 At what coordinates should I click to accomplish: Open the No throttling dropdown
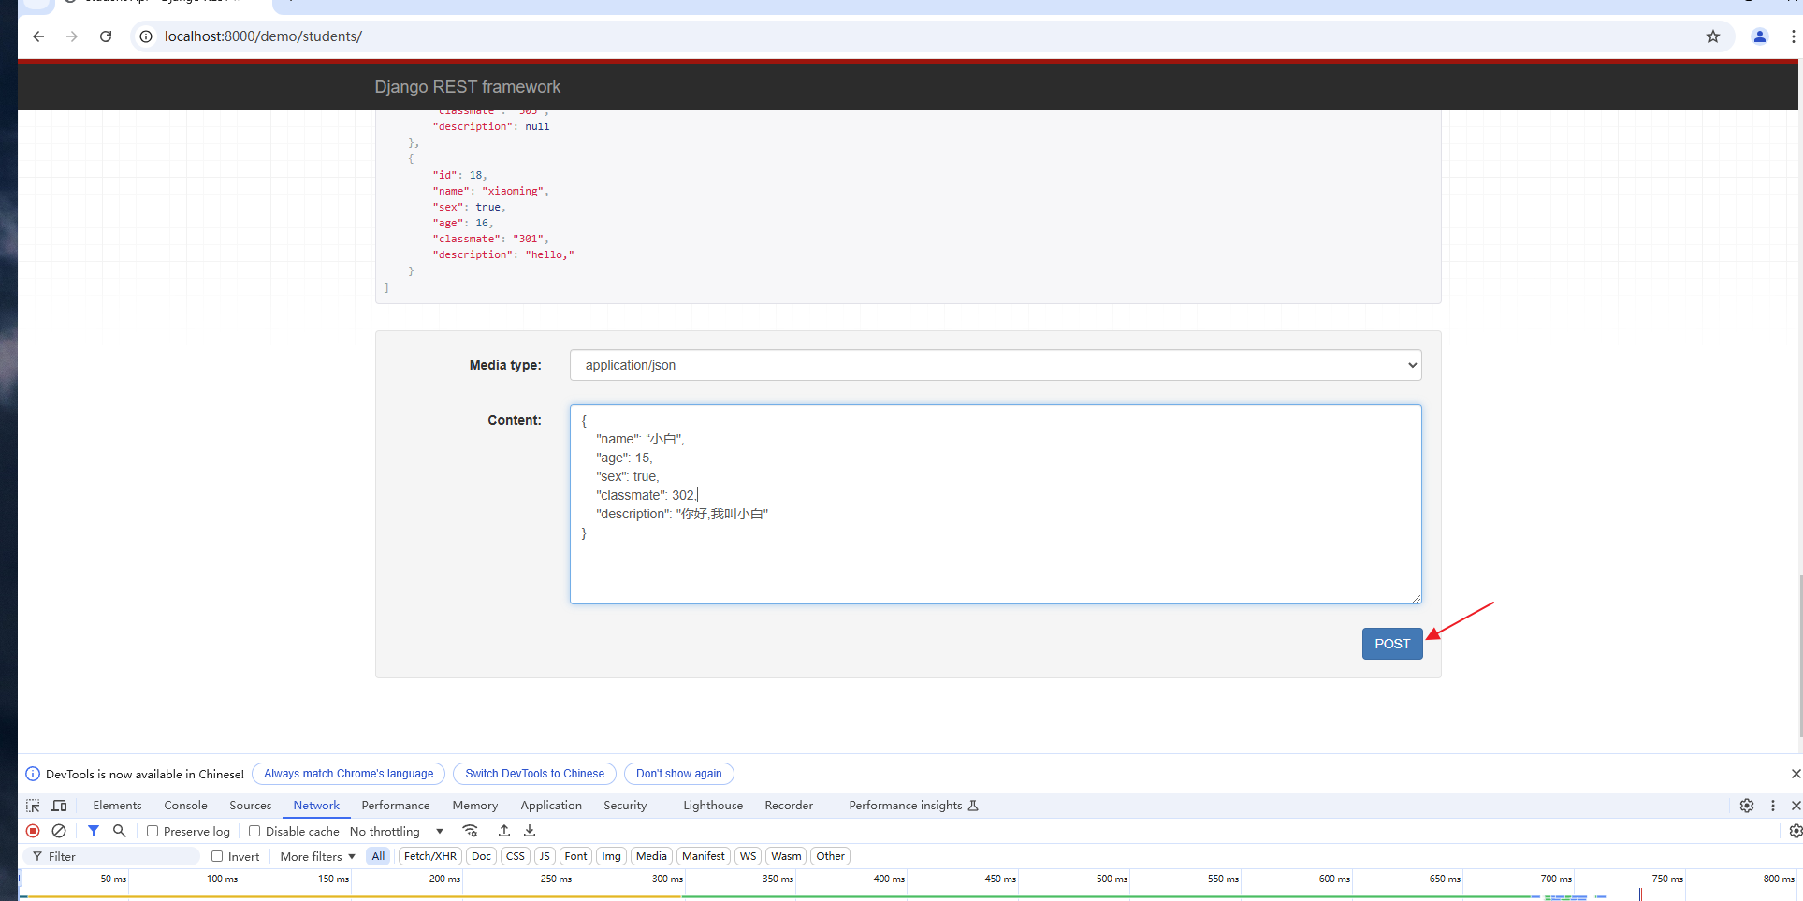coord(397,831)
